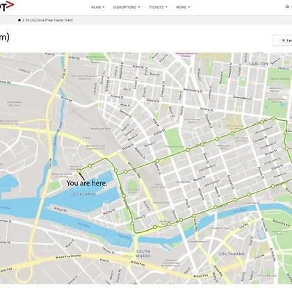Select the stop marker at King St by the river
Screen dimensions: 292x292
point(193,216)
